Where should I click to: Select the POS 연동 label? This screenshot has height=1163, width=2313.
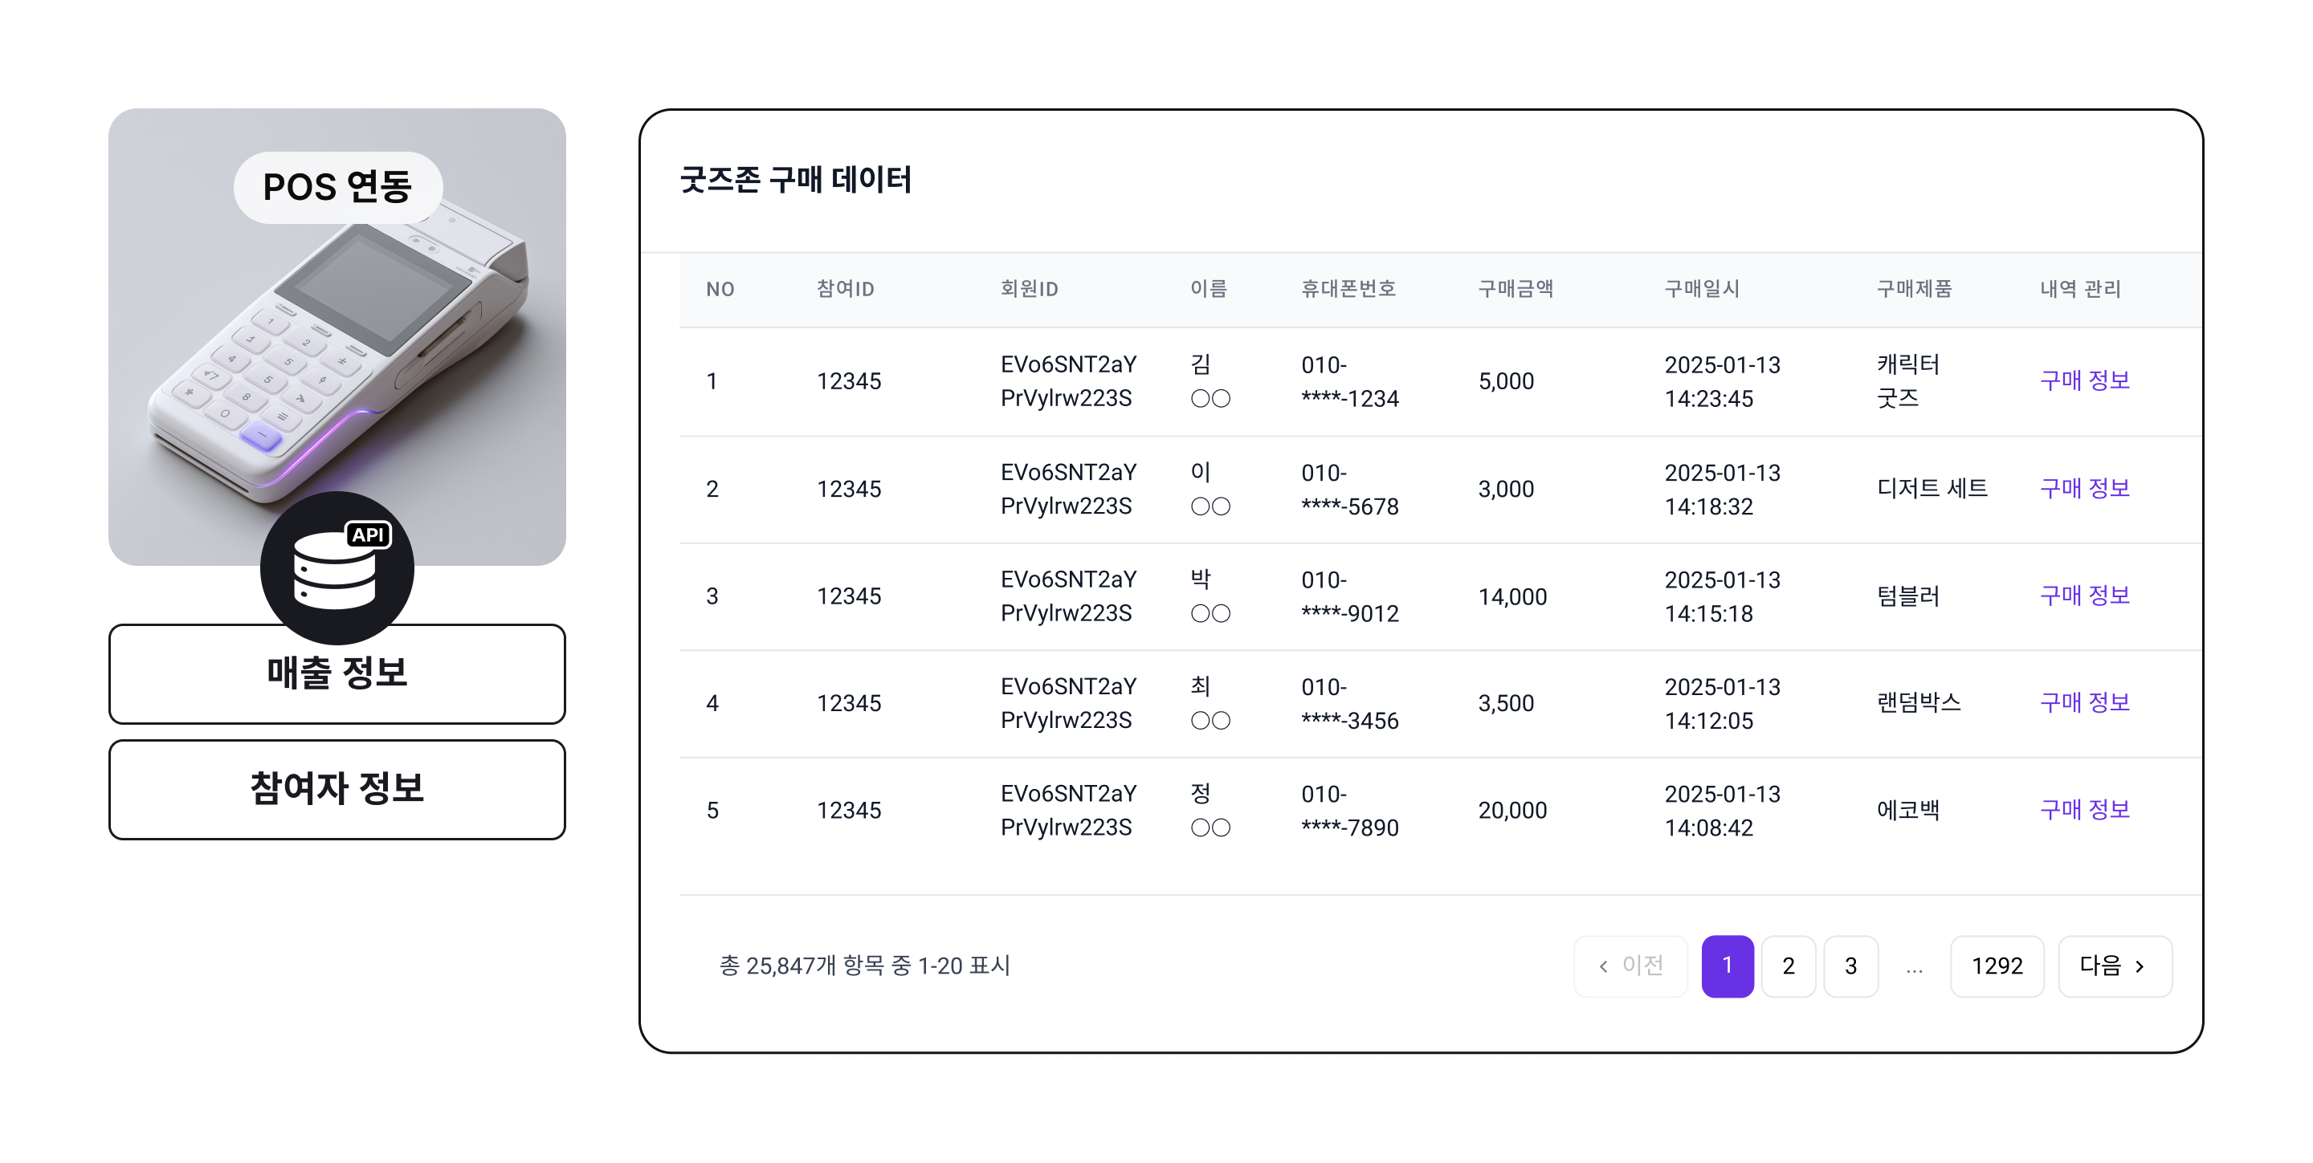click(337, 187)
